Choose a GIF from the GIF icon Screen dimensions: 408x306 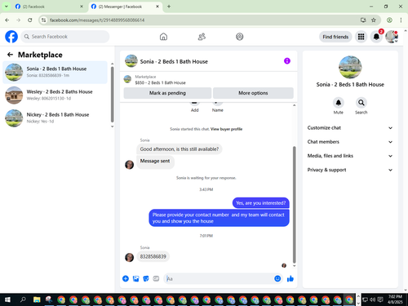pos(156,278)
